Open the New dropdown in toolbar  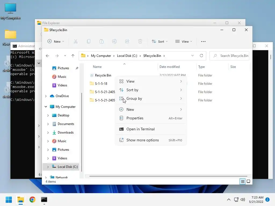[56, 42]
